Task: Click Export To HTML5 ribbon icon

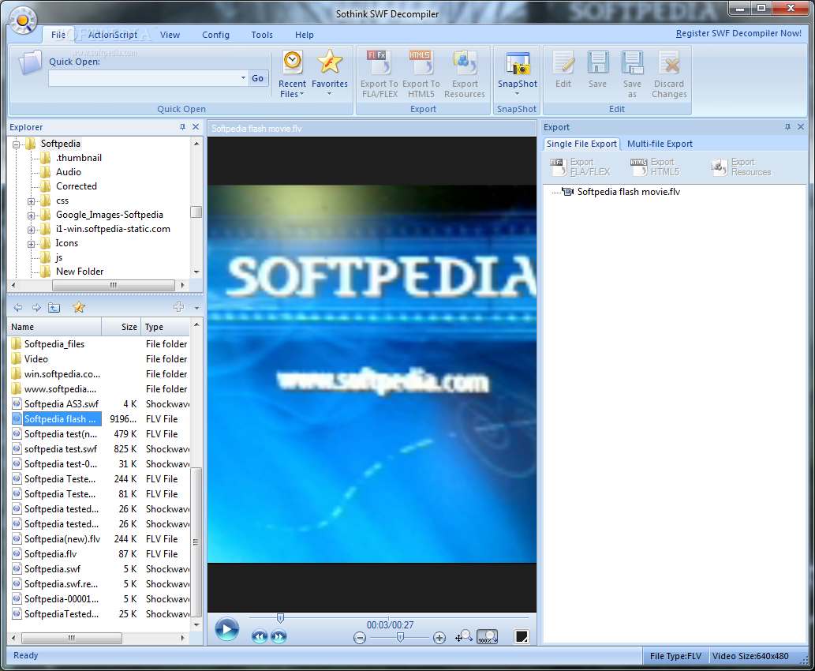Action: (x=421, y=62)
